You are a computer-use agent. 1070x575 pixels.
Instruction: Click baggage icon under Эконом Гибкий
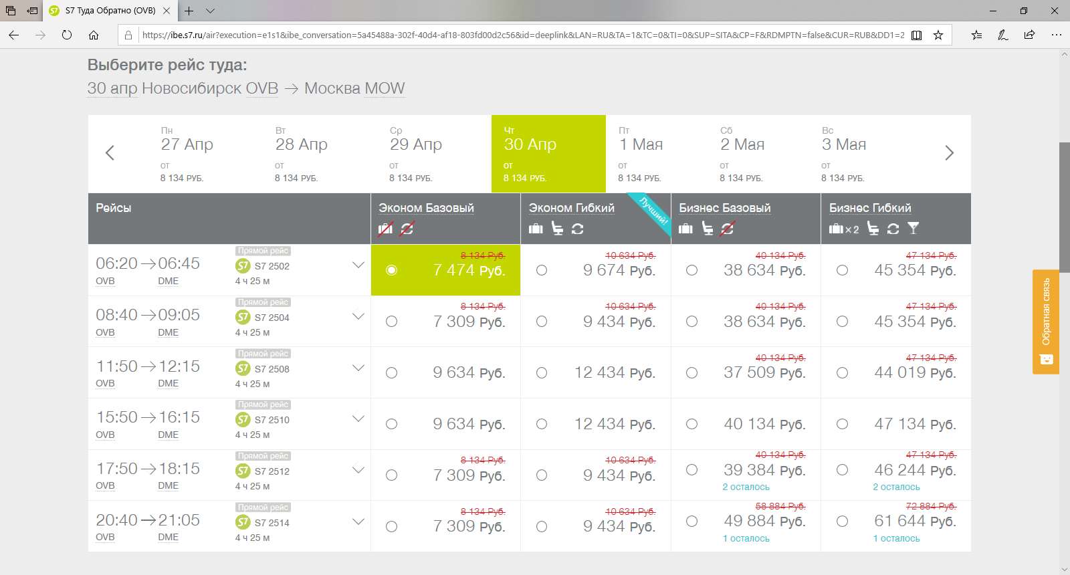click(536, 229)
